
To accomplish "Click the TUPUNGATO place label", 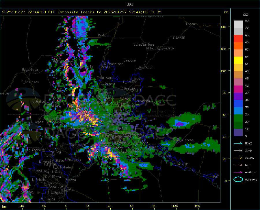I will [52, 164].
